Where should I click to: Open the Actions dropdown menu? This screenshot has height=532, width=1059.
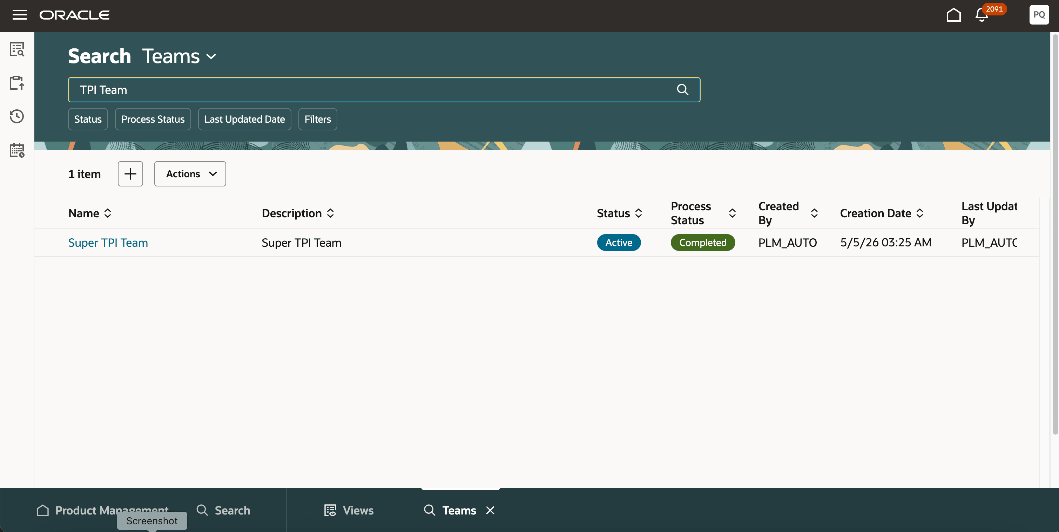coord(190,174)
